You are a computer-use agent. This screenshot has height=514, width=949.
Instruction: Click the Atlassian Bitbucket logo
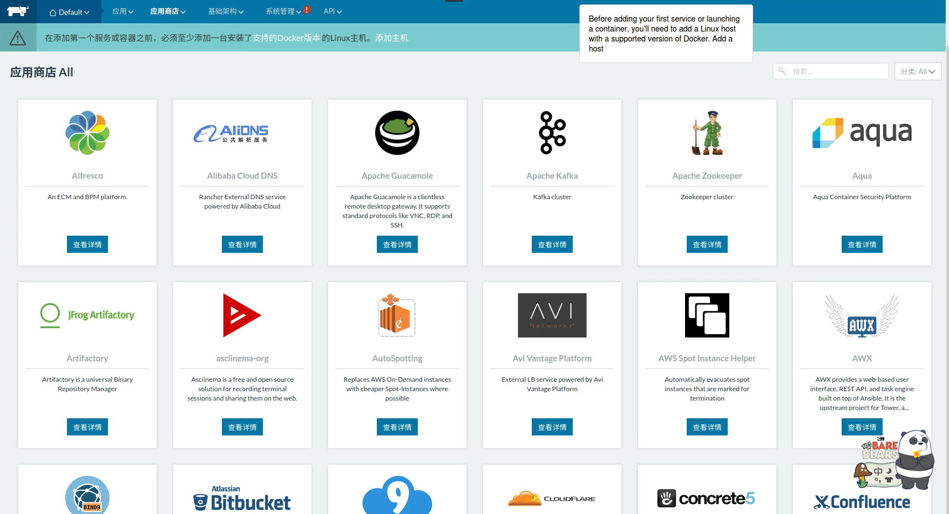click(242, 498)
